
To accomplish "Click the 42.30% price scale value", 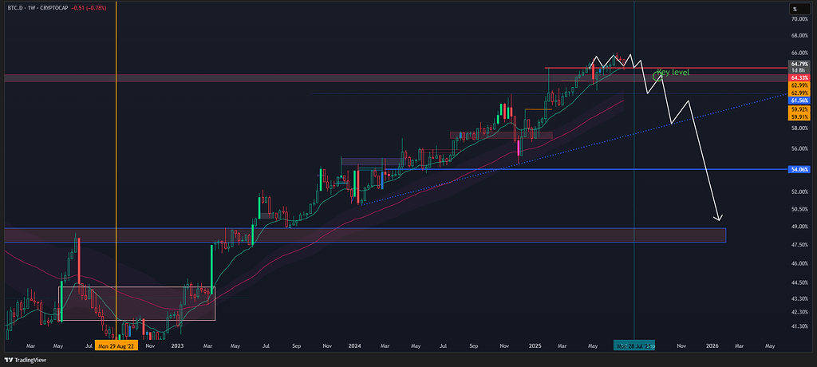I will click(x=799, y=312).
